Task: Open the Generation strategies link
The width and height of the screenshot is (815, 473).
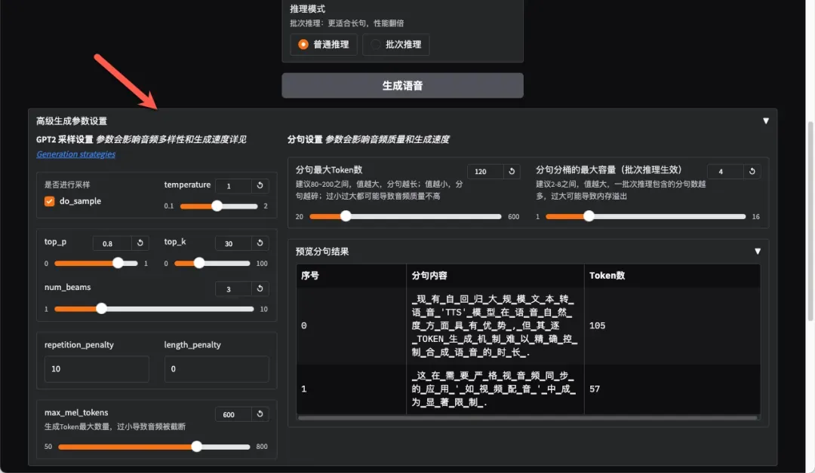Action: (x=75, y=154)
